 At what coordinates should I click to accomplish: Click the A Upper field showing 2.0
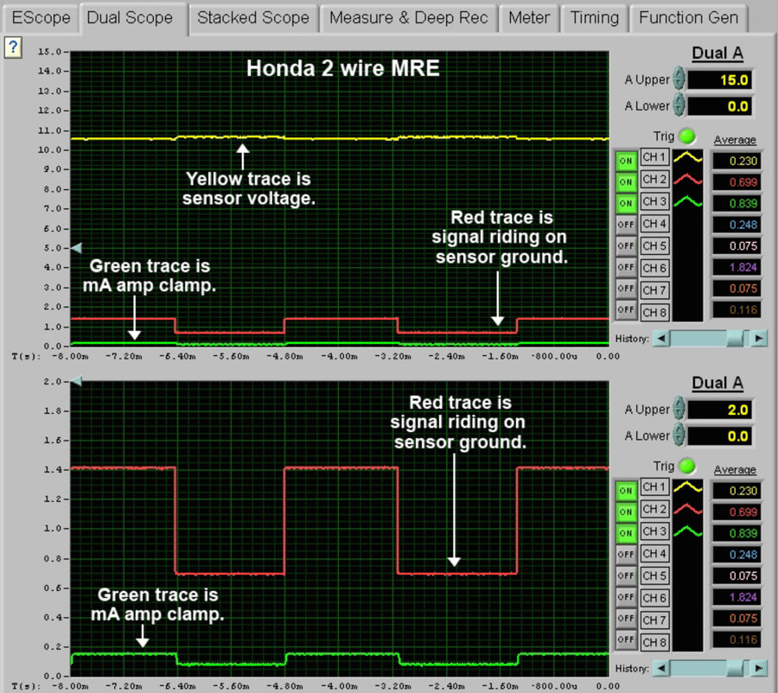pos(720,410)
